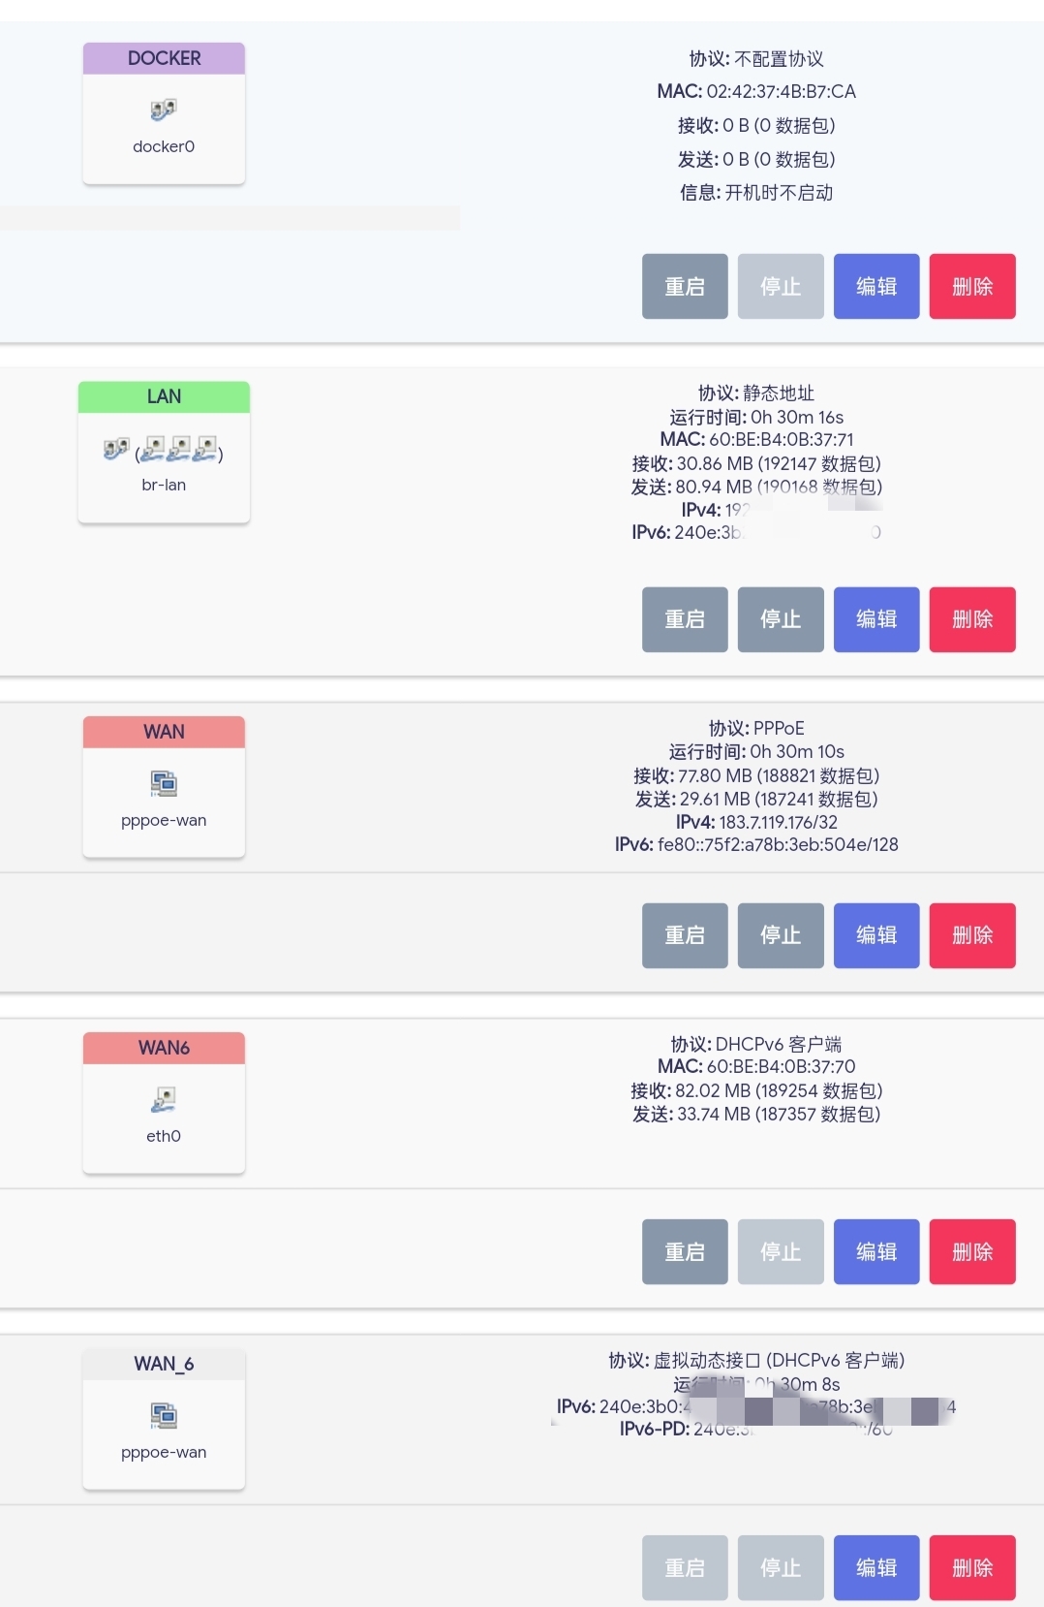Delete the WAN_6 interface

tap(972, 1567)
